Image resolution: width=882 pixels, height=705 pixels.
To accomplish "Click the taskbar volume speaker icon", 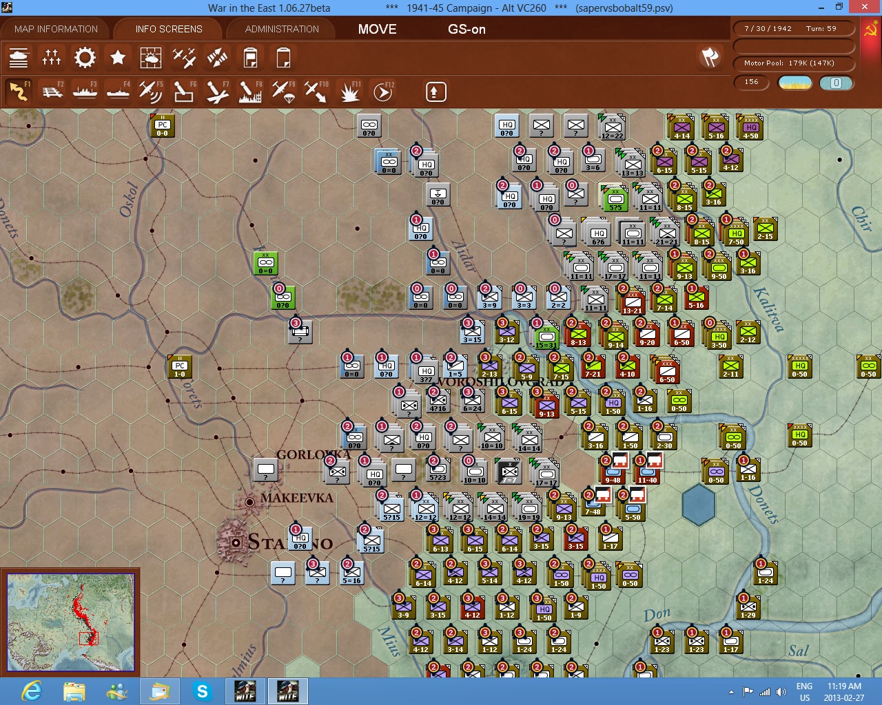I will 781,692.
